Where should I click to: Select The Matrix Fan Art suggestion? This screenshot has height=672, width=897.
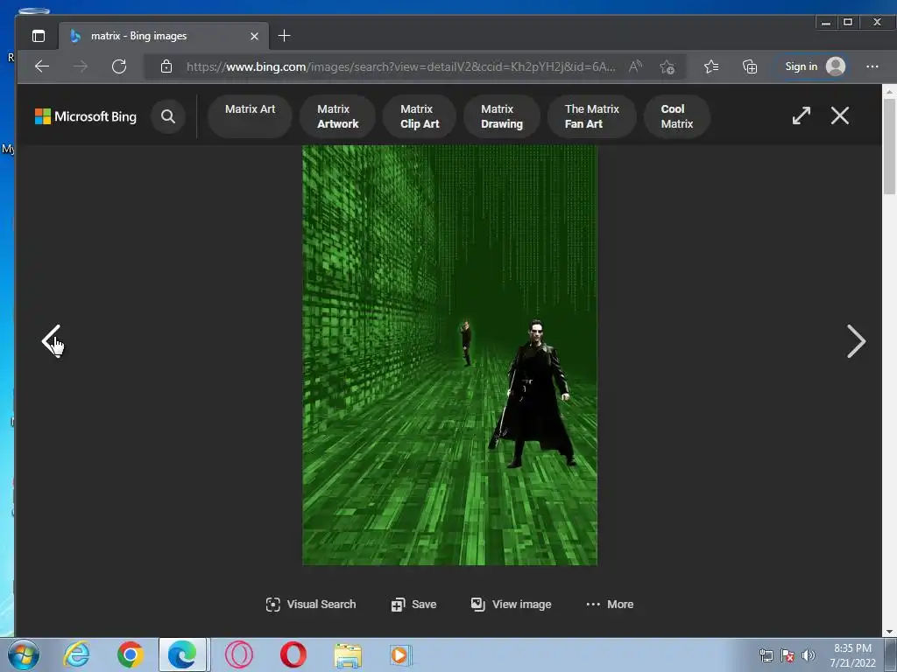click(591, 116)
